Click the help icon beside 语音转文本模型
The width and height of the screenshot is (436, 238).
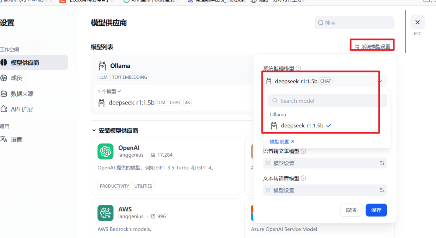click(x=303, y=151)
